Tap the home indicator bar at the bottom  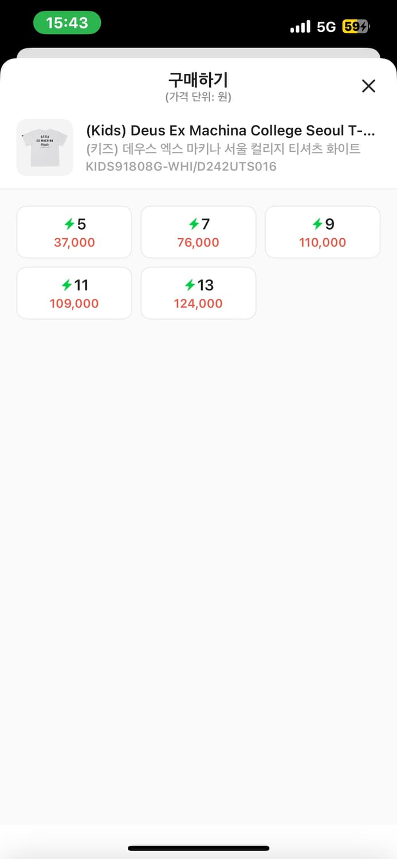[199, 848]
